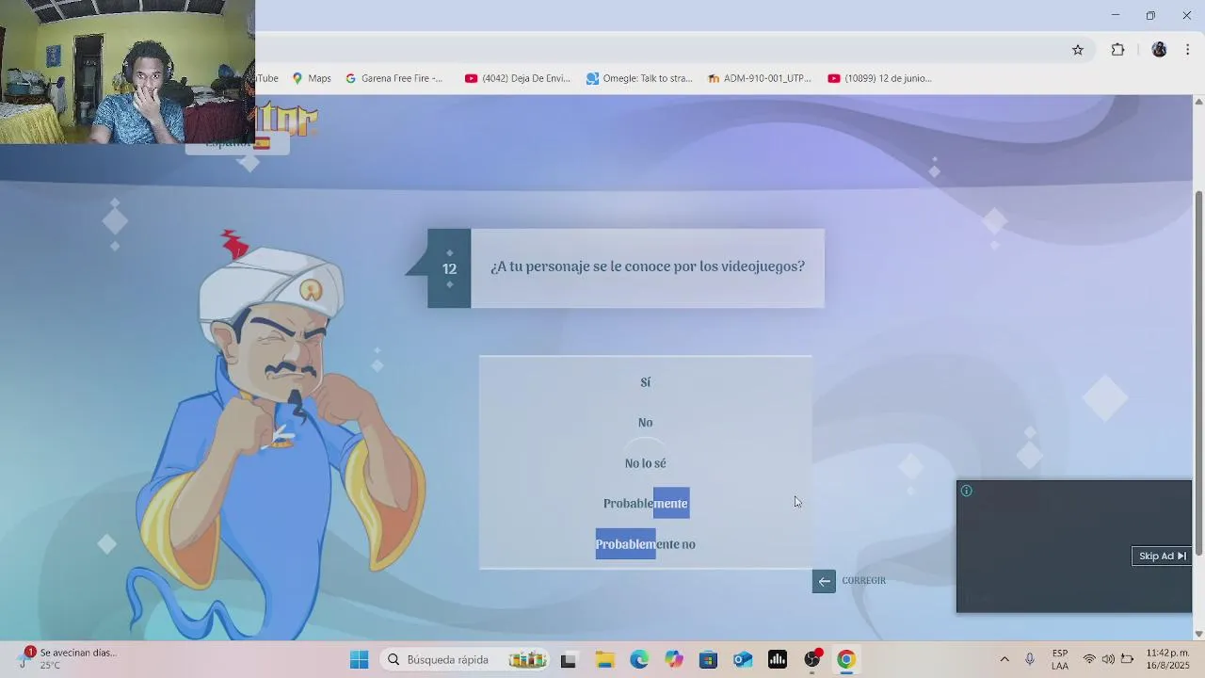Viewport: 1205px width, 678px height.
Task: Show hidden system tray icons
Action: coord(1004,660)
